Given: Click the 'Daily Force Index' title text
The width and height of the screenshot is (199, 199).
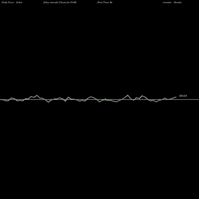Looking at the screenshot, I should point(12,2).
